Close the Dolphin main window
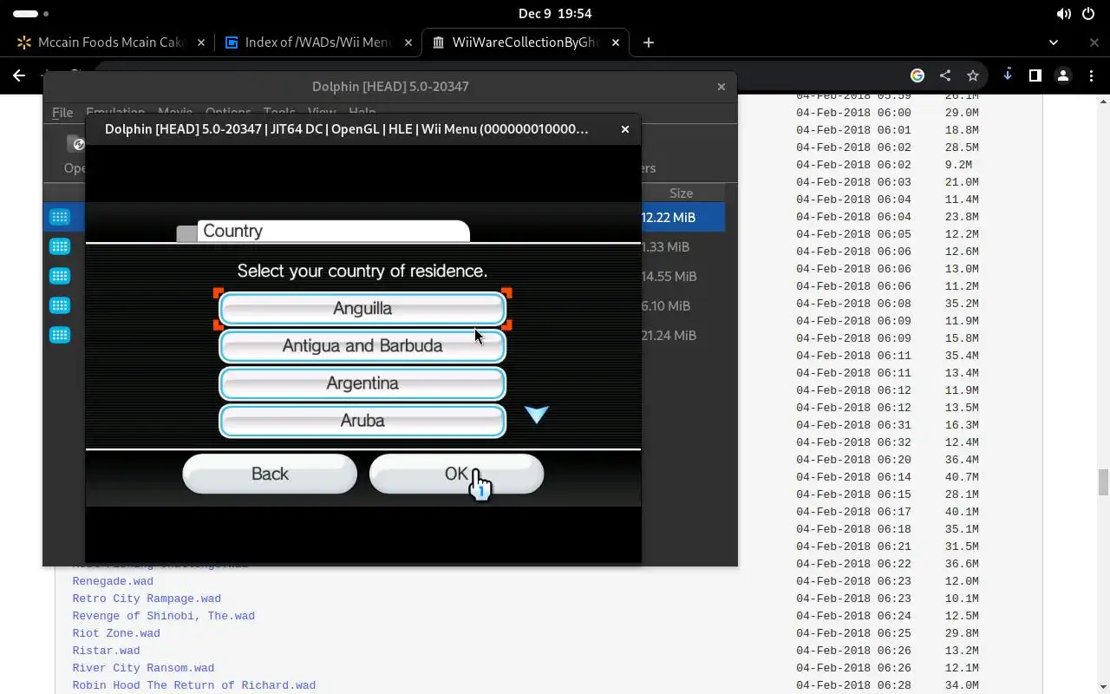Image resolution: width=1110 pixels, height=694 pixels. click(x=721, y=86)
